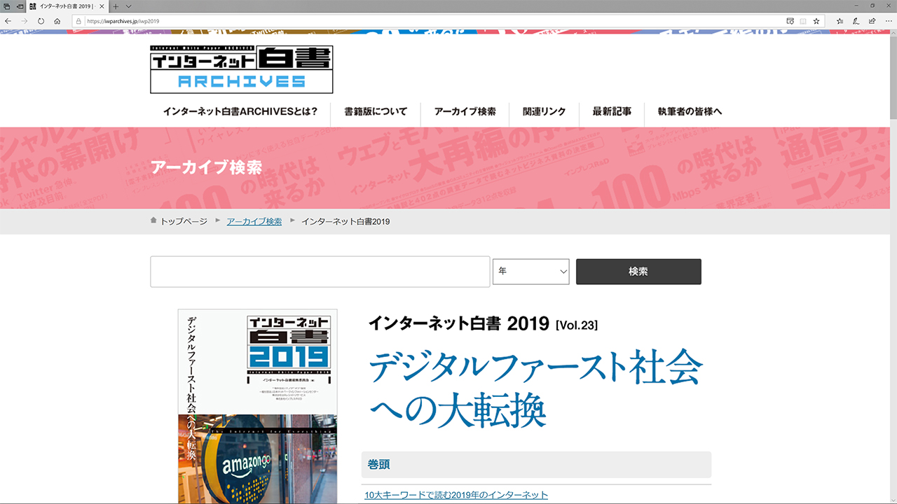Show tab previews chevron
Screen dimensions: 897x504
(128, 6)
